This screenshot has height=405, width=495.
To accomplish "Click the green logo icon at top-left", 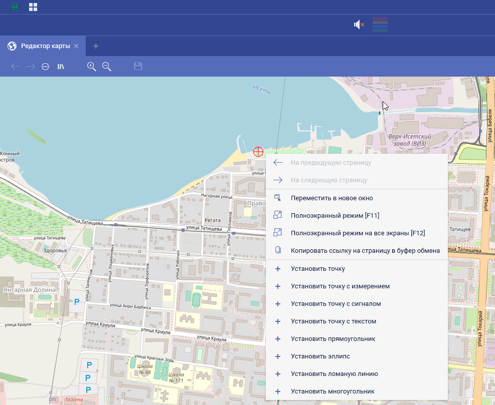I will point(15,7).
